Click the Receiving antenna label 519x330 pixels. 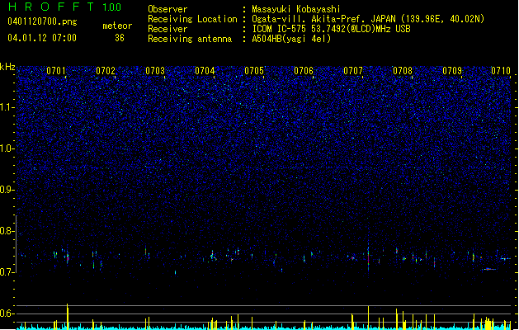pos(190,39)
